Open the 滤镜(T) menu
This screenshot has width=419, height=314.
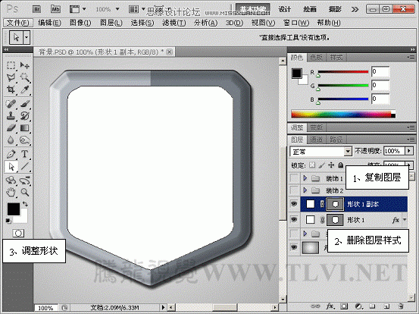click(174, 23)
